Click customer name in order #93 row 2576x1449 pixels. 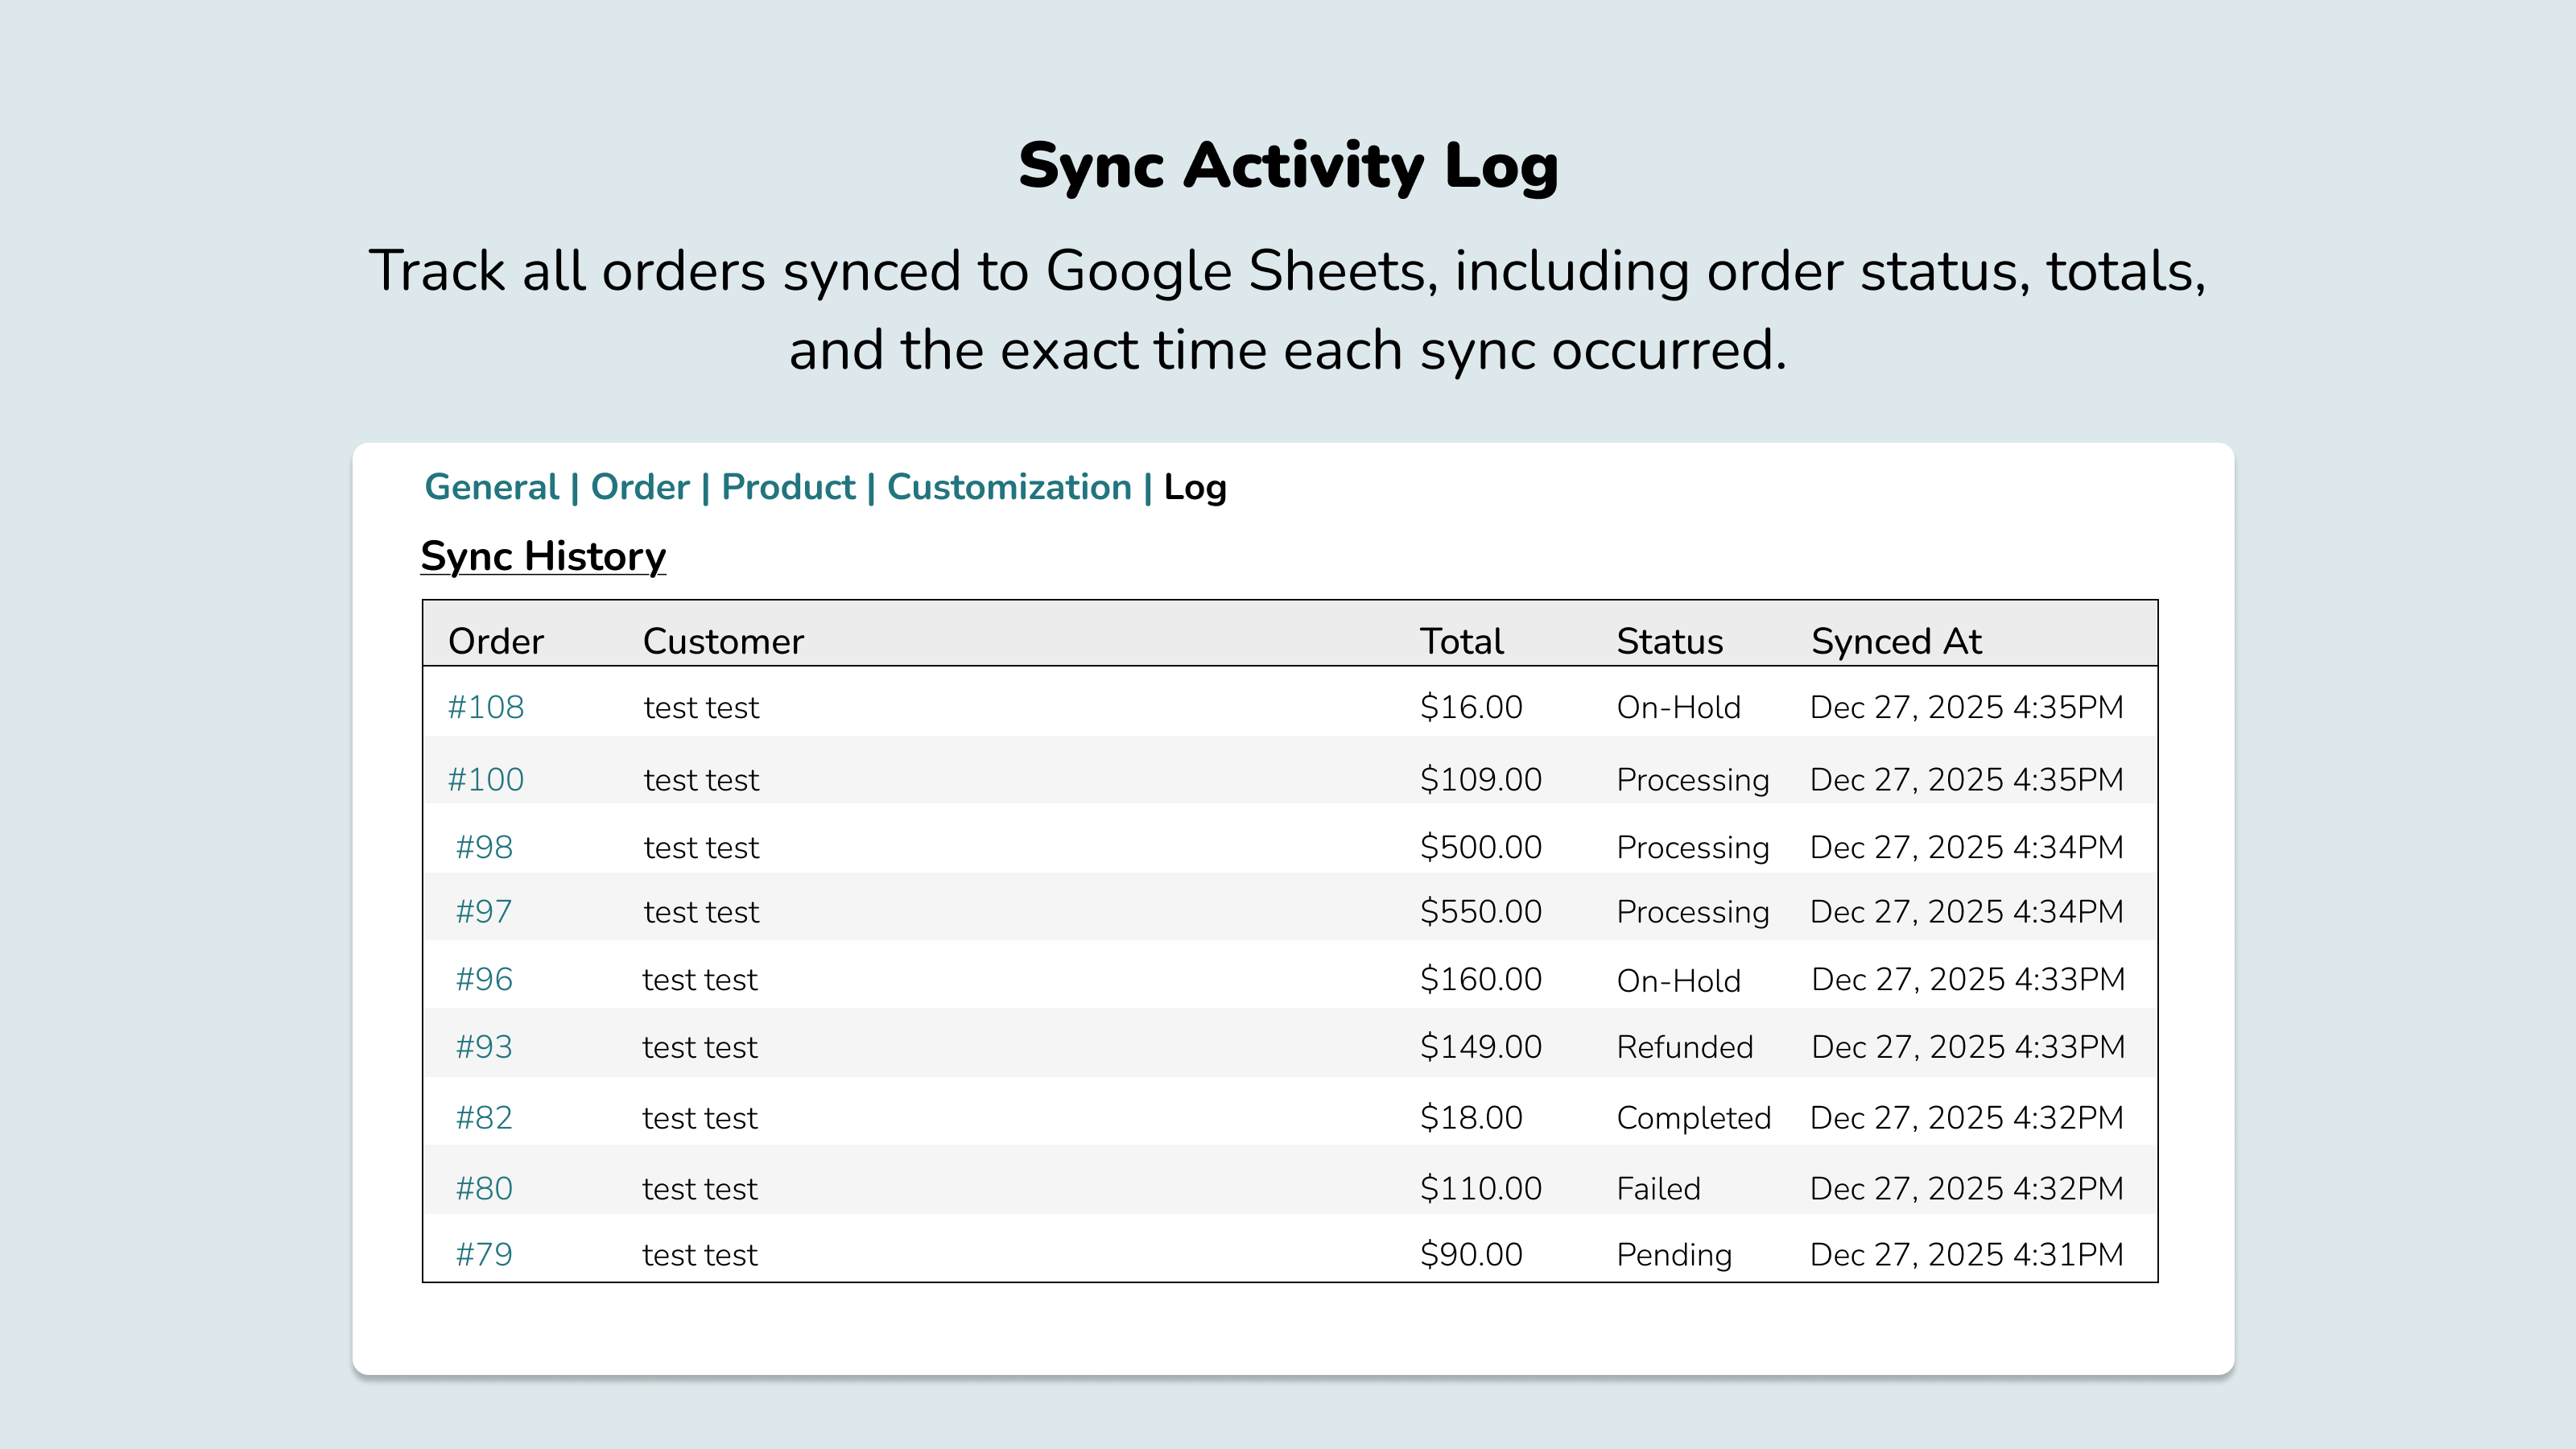[x=700, y=1048]
